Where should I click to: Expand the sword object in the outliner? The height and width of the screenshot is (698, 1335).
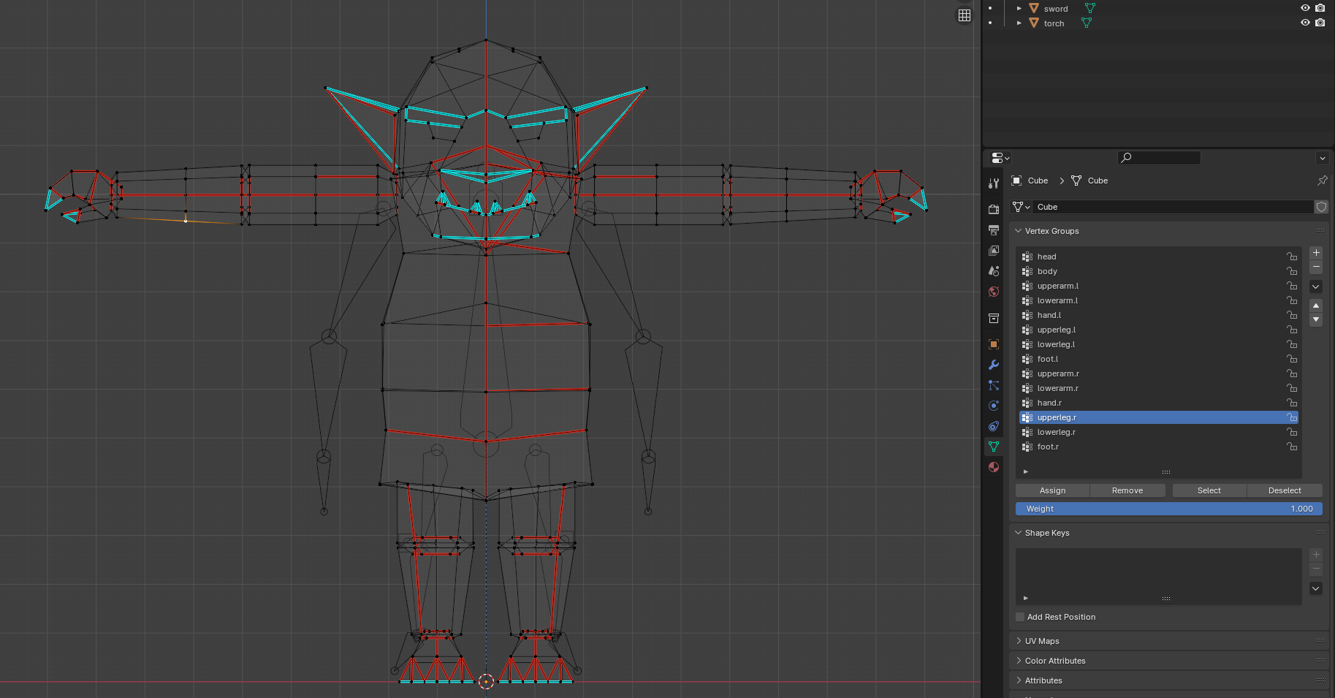(x=1019, y=9)
